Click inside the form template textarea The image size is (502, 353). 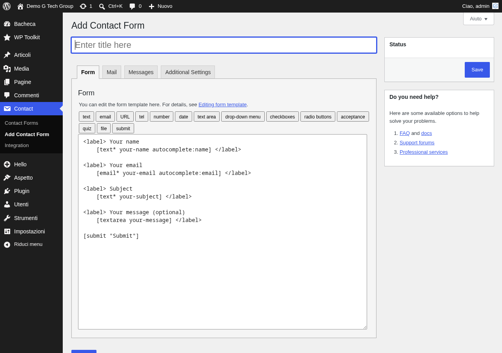point(222,232)
